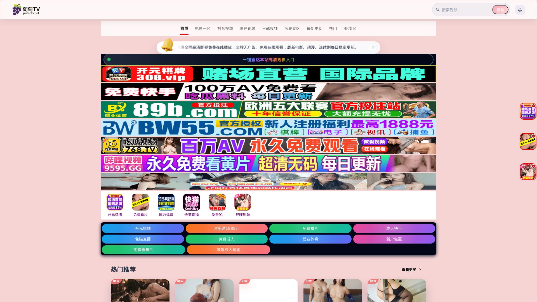Click the 哔哩成人短剧 pill button
537x302 pixels.
(x=229, y=250)
